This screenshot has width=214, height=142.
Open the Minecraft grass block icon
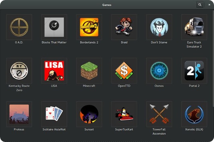(x=89, y=71)
